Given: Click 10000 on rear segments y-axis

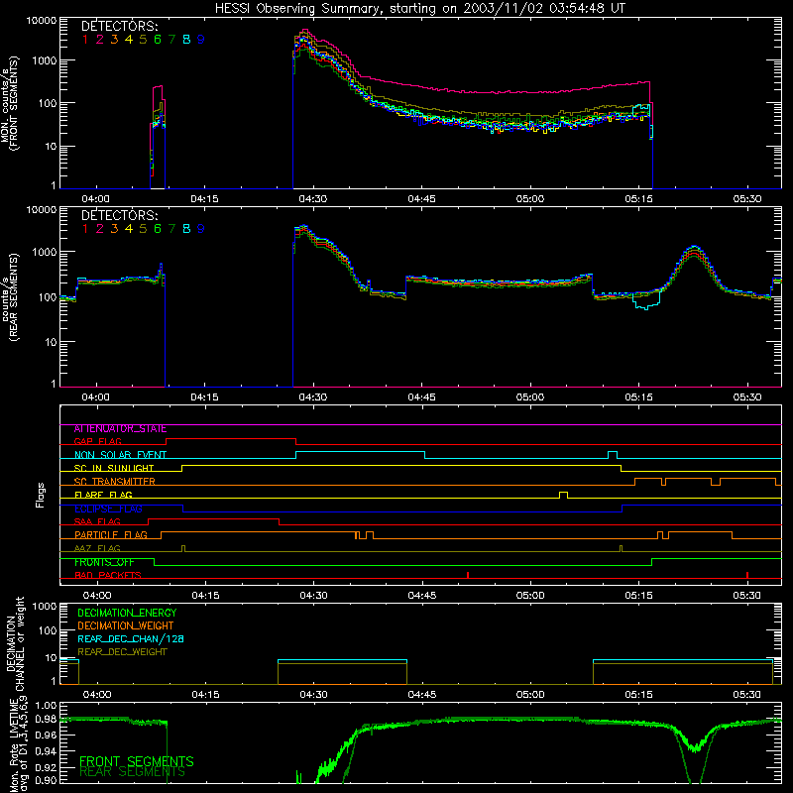Looking at the screenshot, I should (42, 210).
